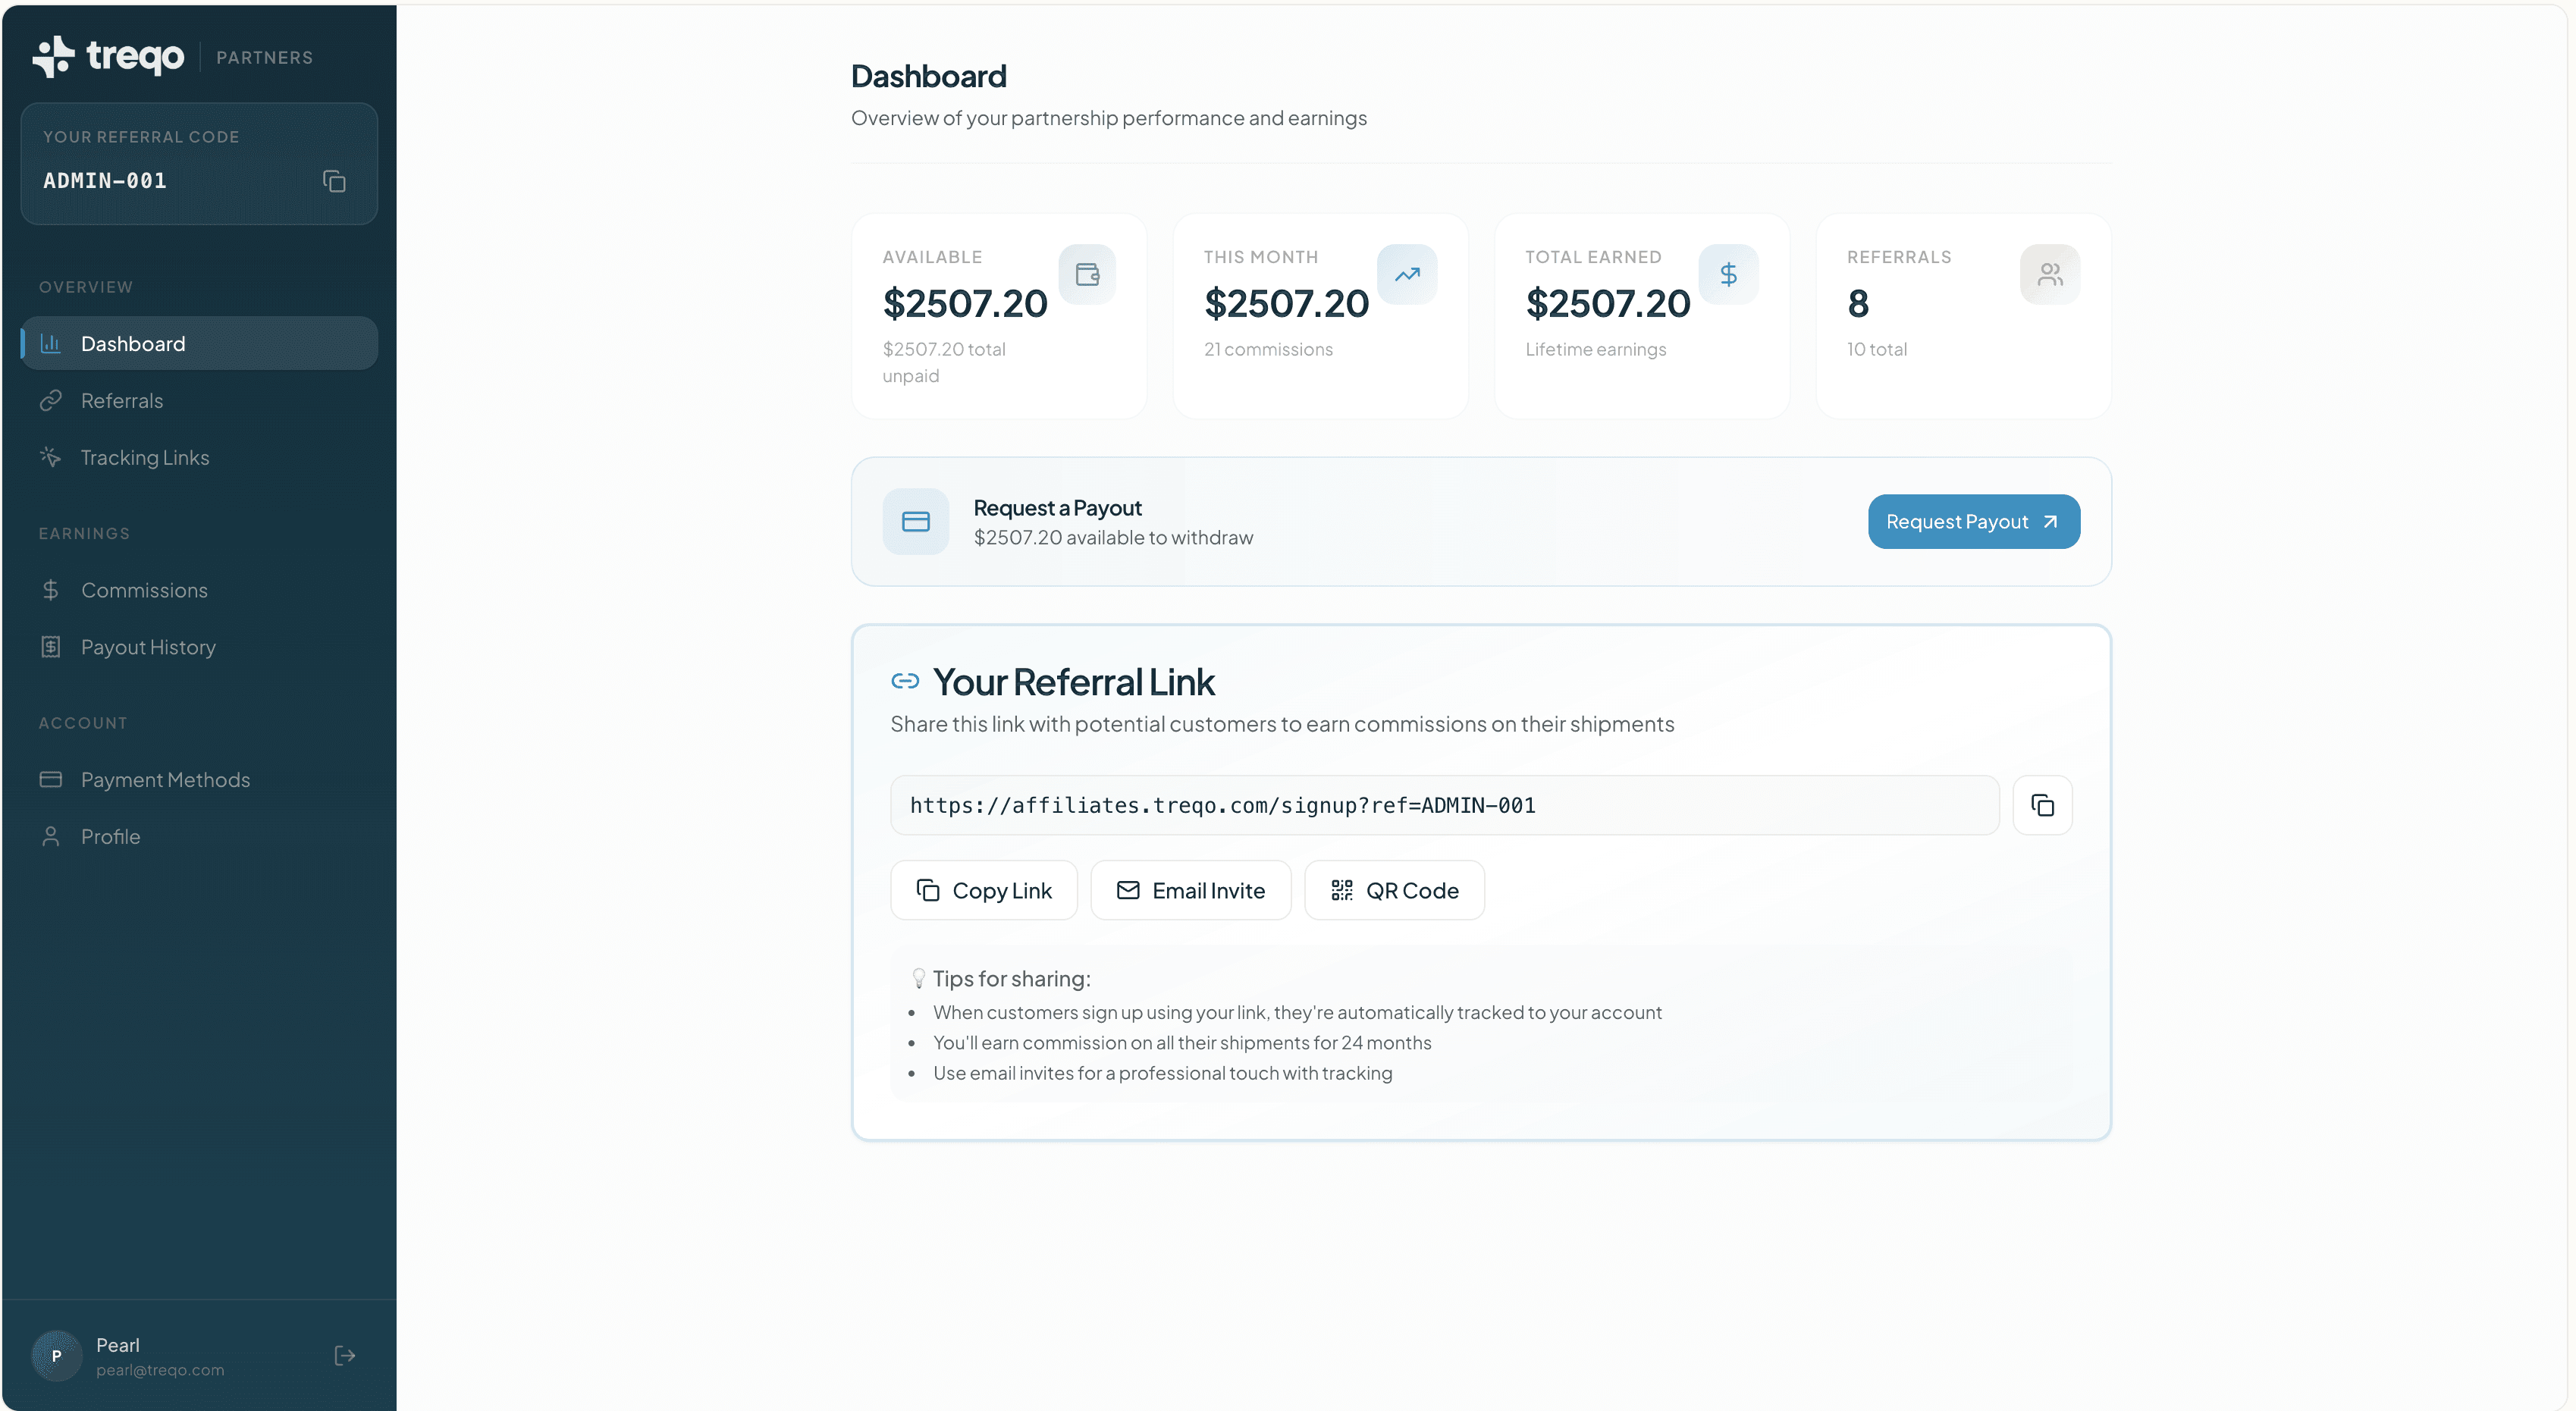View Payout History
2576x1411 pixels.
(x=148, y=647)
